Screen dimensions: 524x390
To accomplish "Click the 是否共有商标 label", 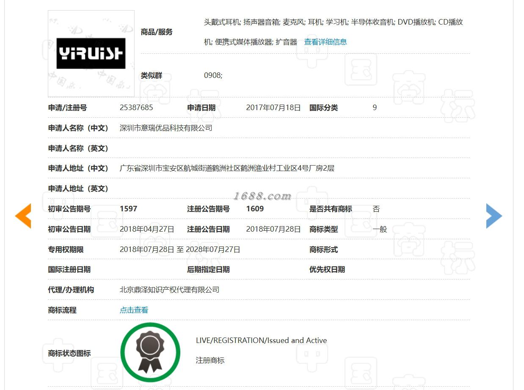I will pyautogui.click(x=331, y=209).
